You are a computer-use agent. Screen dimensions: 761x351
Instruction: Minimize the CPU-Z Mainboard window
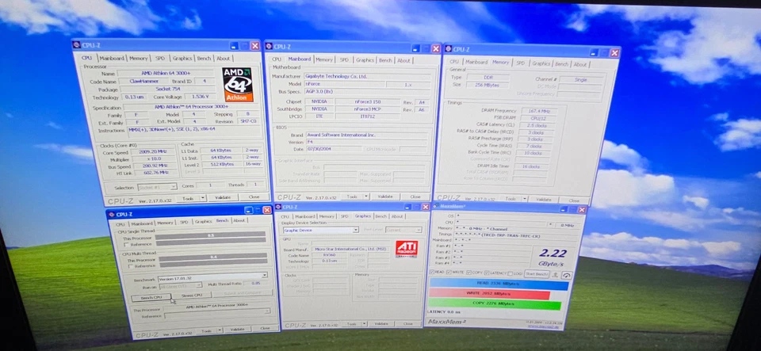coord(415,48)
